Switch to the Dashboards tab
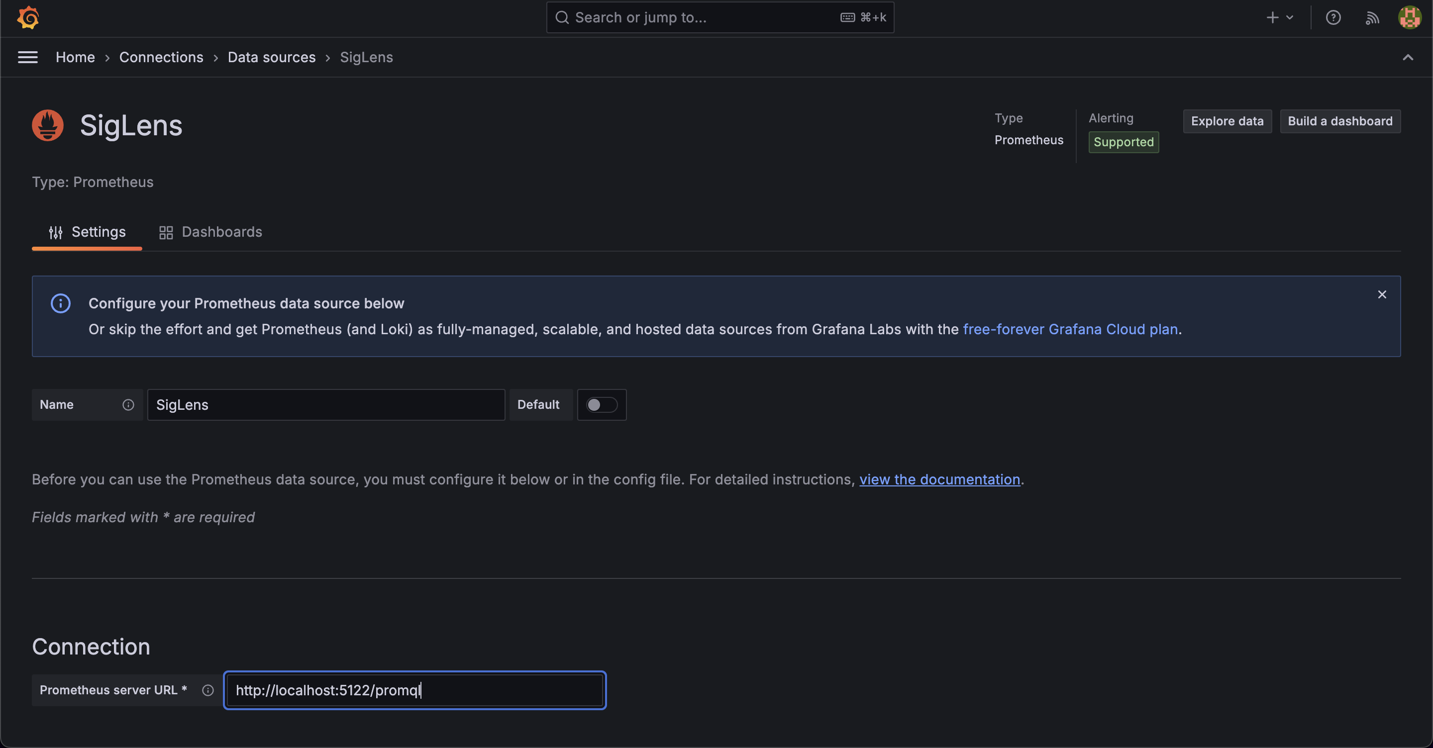The width and height of the screenshot is (1433, 748). (x=210, y=232)
